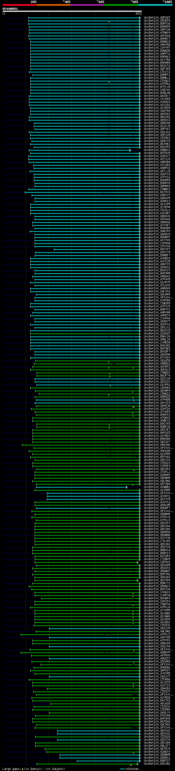175x771 pixels.
Task: Select label UniRef100_C6KH60
Action: [x=157, y=388]
